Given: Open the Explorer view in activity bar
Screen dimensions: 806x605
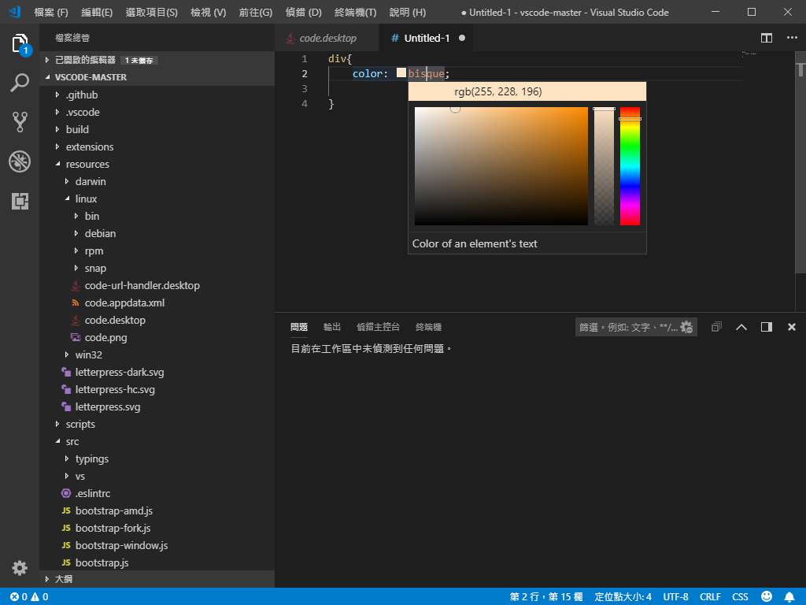Looking at the screenshot, I should click(20, 43).
